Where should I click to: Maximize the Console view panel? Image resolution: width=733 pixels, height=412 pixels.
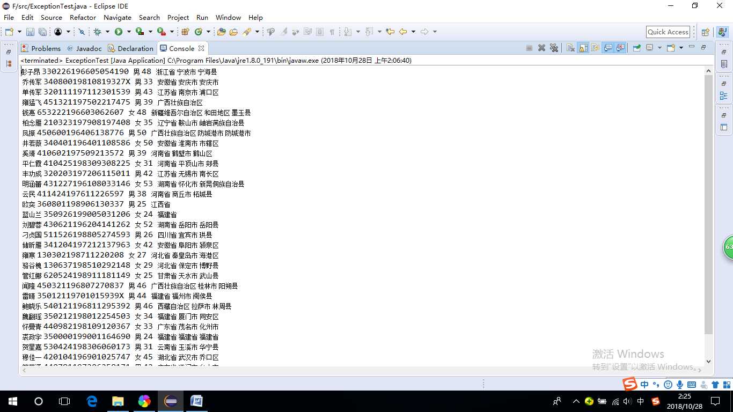[703, 47]
